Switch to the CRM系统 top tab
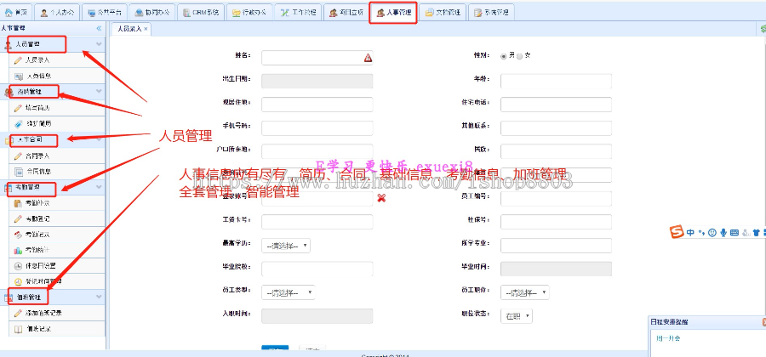The image size is (766, 357). point(200,14)
